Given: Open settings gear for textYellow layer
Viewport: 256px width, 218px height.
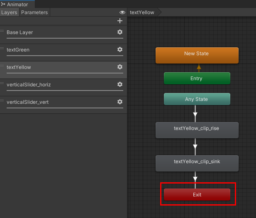Looking at the screenshot, I should (120, 67).
